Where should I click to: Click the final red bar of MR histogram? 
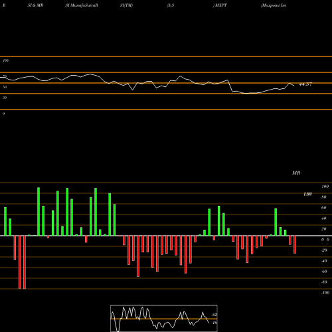coord(295,244)
